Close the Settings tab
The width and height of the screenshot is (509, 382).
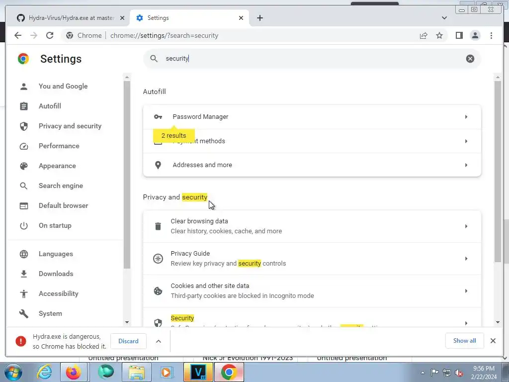[241, 18]
